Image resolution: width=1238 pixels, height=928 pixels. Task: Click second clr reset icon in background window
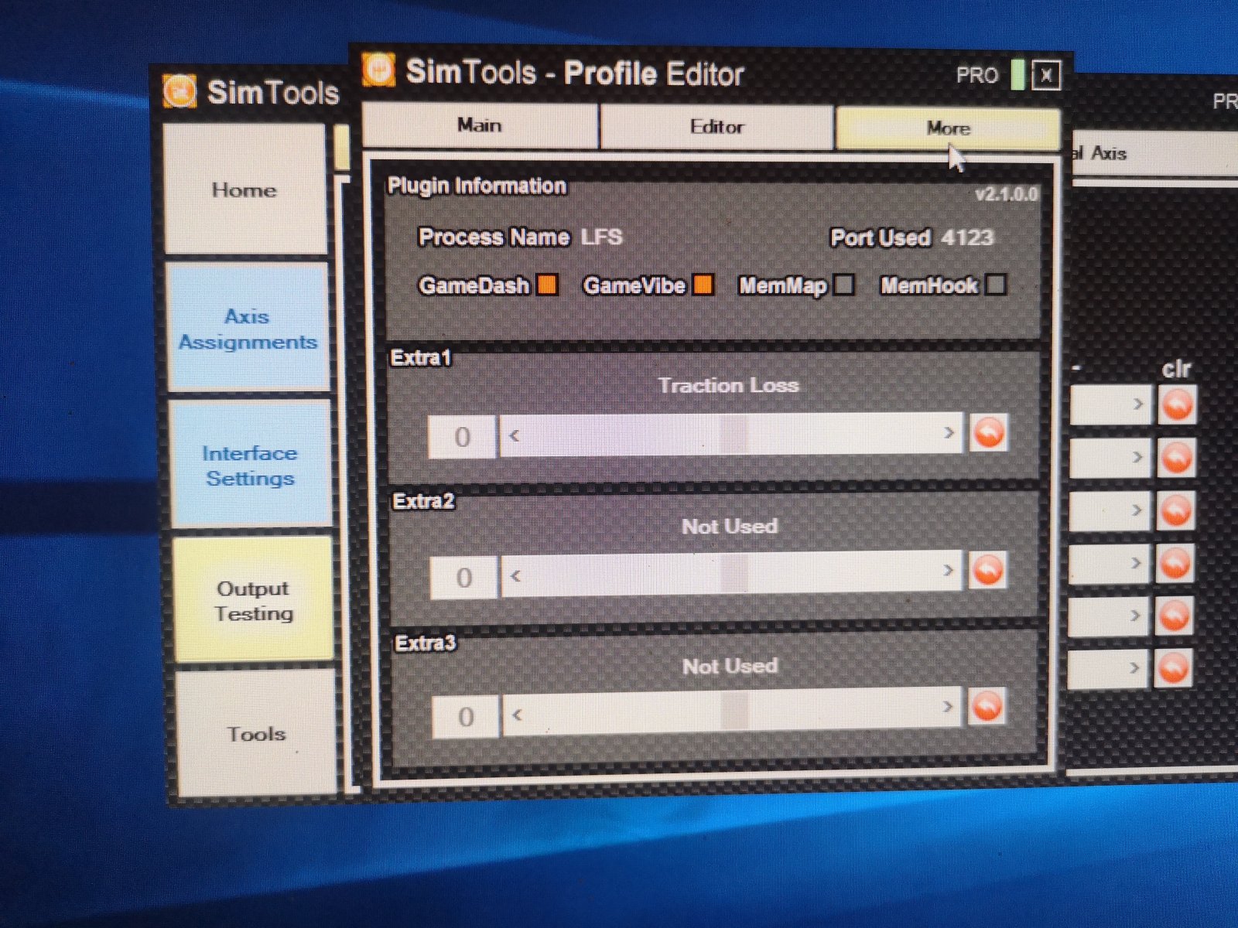tap(1176, 458)
